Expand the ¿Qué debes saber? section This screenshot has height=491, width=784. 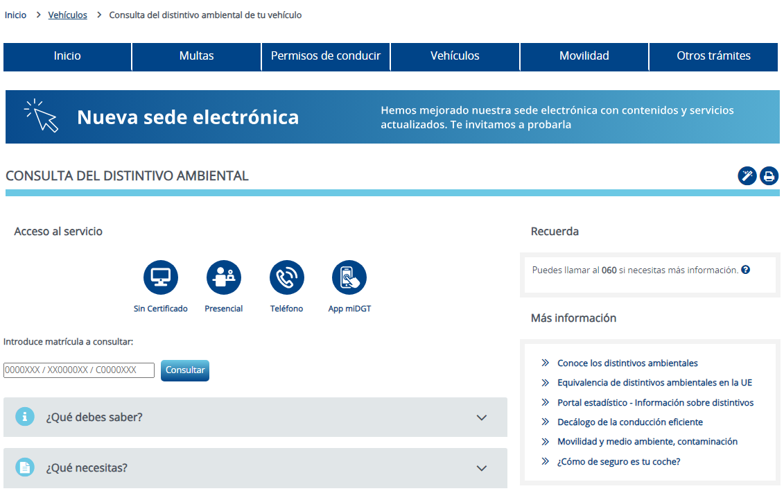255,417
